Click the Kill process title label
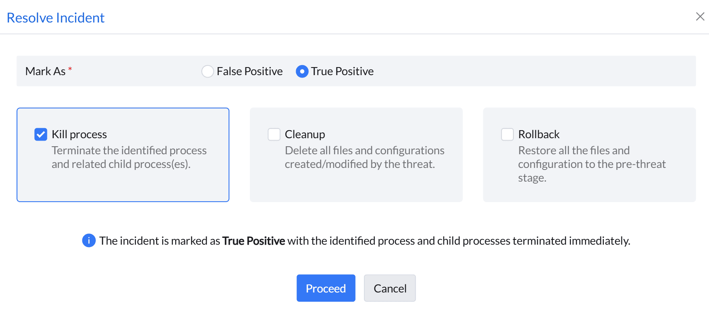This screenshot has width=709, height=323. pyautogui.click(x=79, y=134)
